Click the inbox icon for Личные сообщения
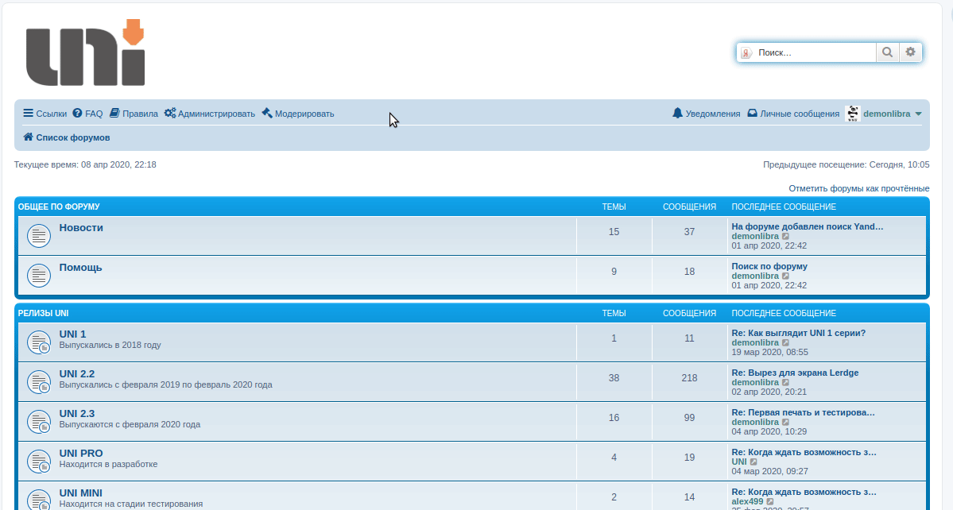953x510 pixels. pyautogui.click(x=752, y=113)
